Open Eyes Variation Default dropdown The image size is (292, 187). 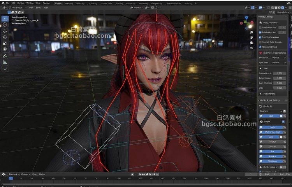[x=279, y=63]
